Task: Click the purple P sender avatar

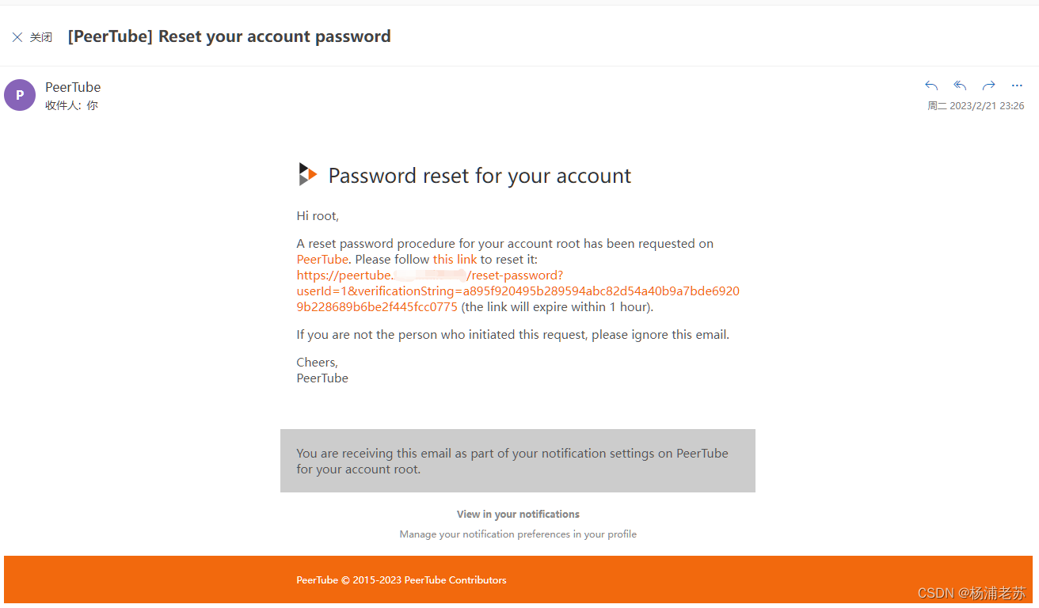Action: click(20, 95)
